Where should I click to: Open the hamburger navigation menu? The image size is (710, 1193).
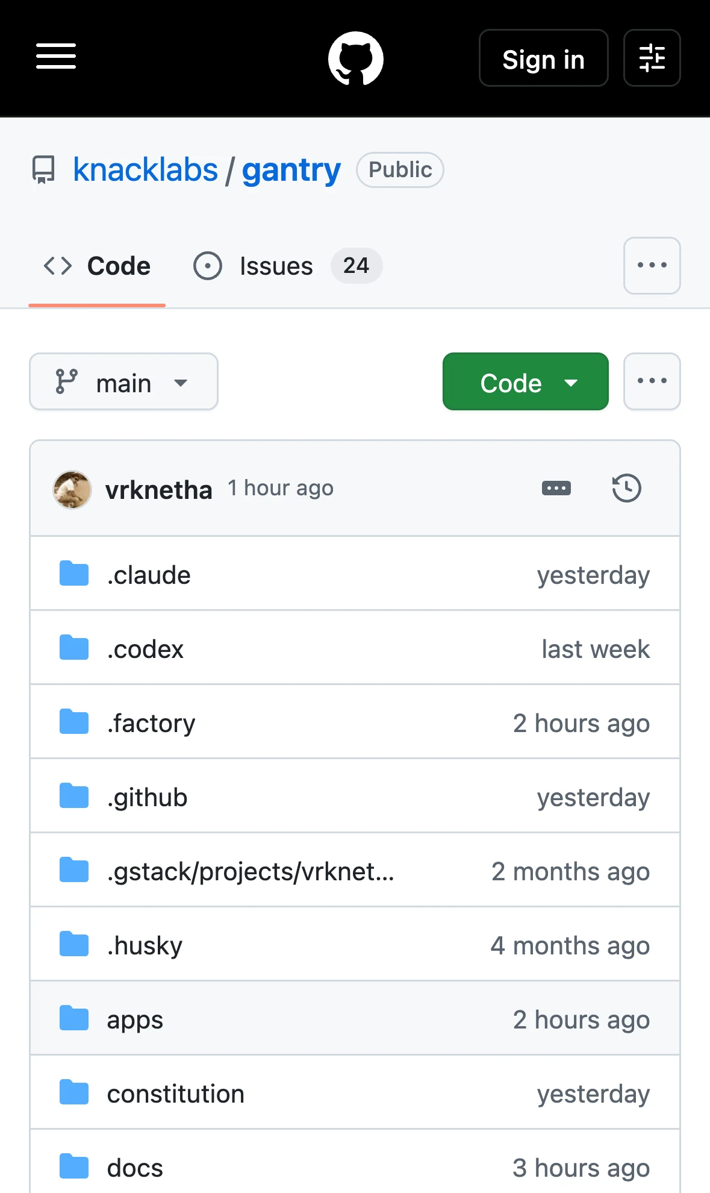[56, 57]
